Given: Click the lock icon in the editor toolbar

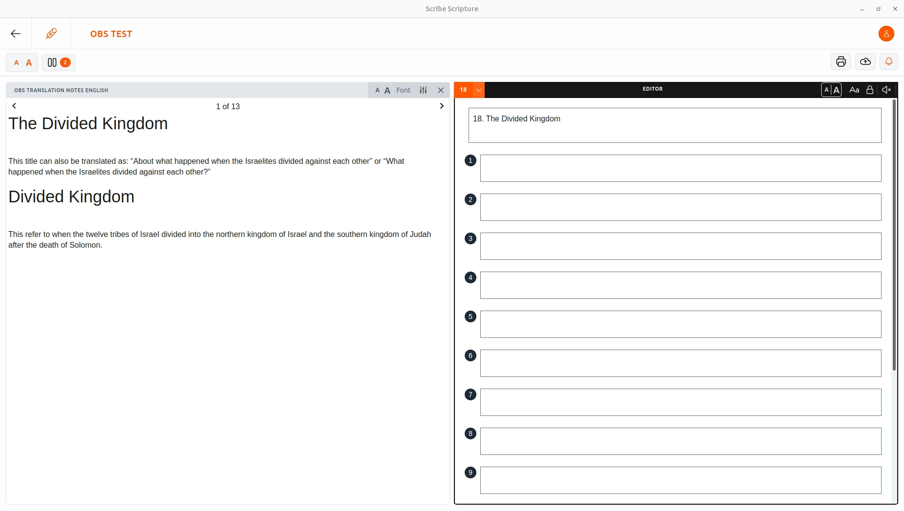Looking at the screenshot, I should click(870, 90).
